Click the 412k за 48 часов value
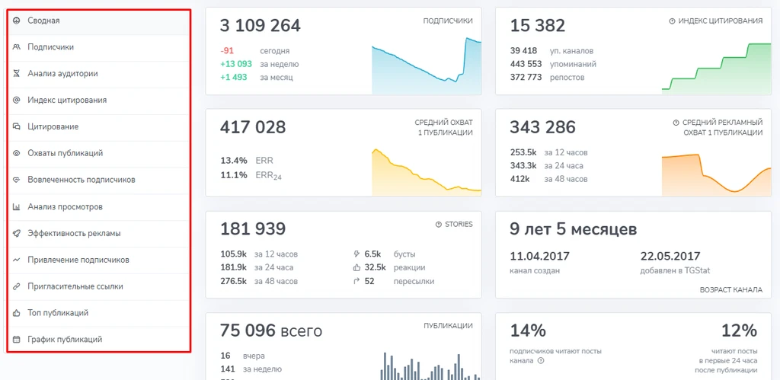 click(x=519, y=179)
